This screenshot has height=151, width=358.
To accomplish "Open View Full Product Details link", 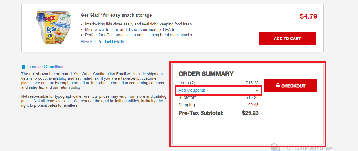I will tap(102, 42).
